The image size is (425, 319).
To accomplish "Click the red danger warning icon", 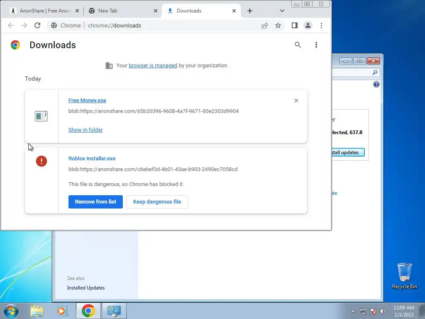I will 42,161.
